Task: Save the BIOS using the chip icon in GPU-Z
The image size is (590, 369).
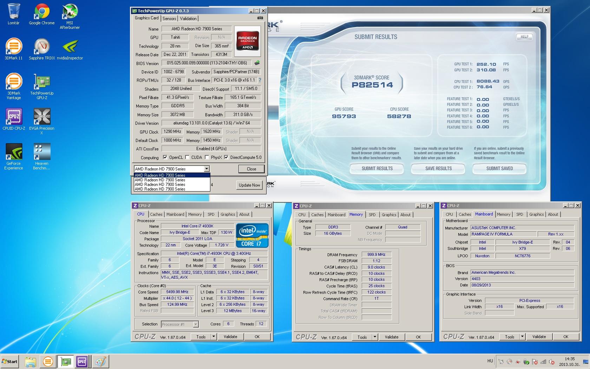Action: 257,63
